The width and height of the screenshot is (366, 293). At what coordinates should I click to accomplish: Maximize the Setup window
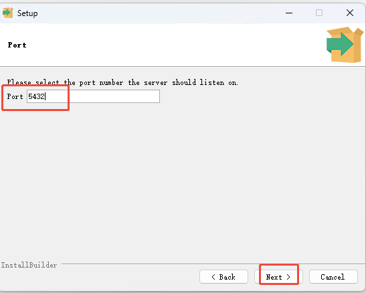coord(319,13)
